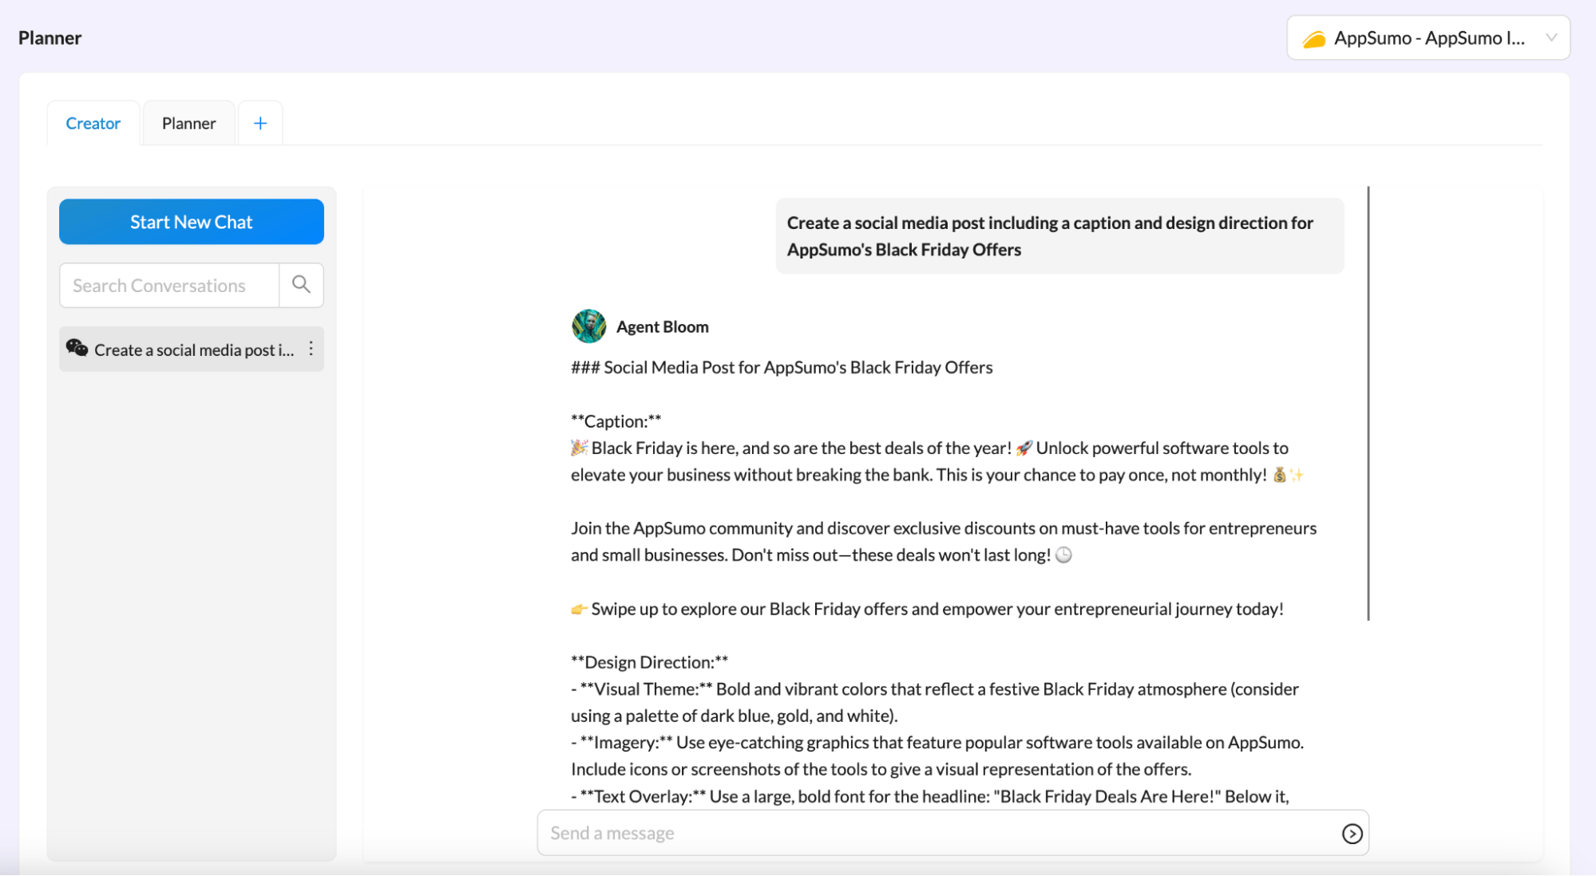The width and height of the screenshot is (1596, 876).
Task: Open the AppSumo workspace selector dropdown
Action: pos(1428,37)
